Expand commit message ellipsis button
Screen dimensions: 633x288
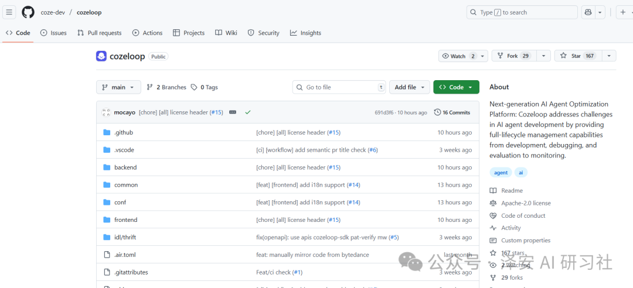pos(233,112)
